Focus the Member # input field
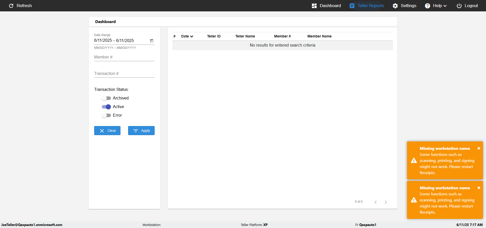Screen dimensions: 486x228 [124, 57]
